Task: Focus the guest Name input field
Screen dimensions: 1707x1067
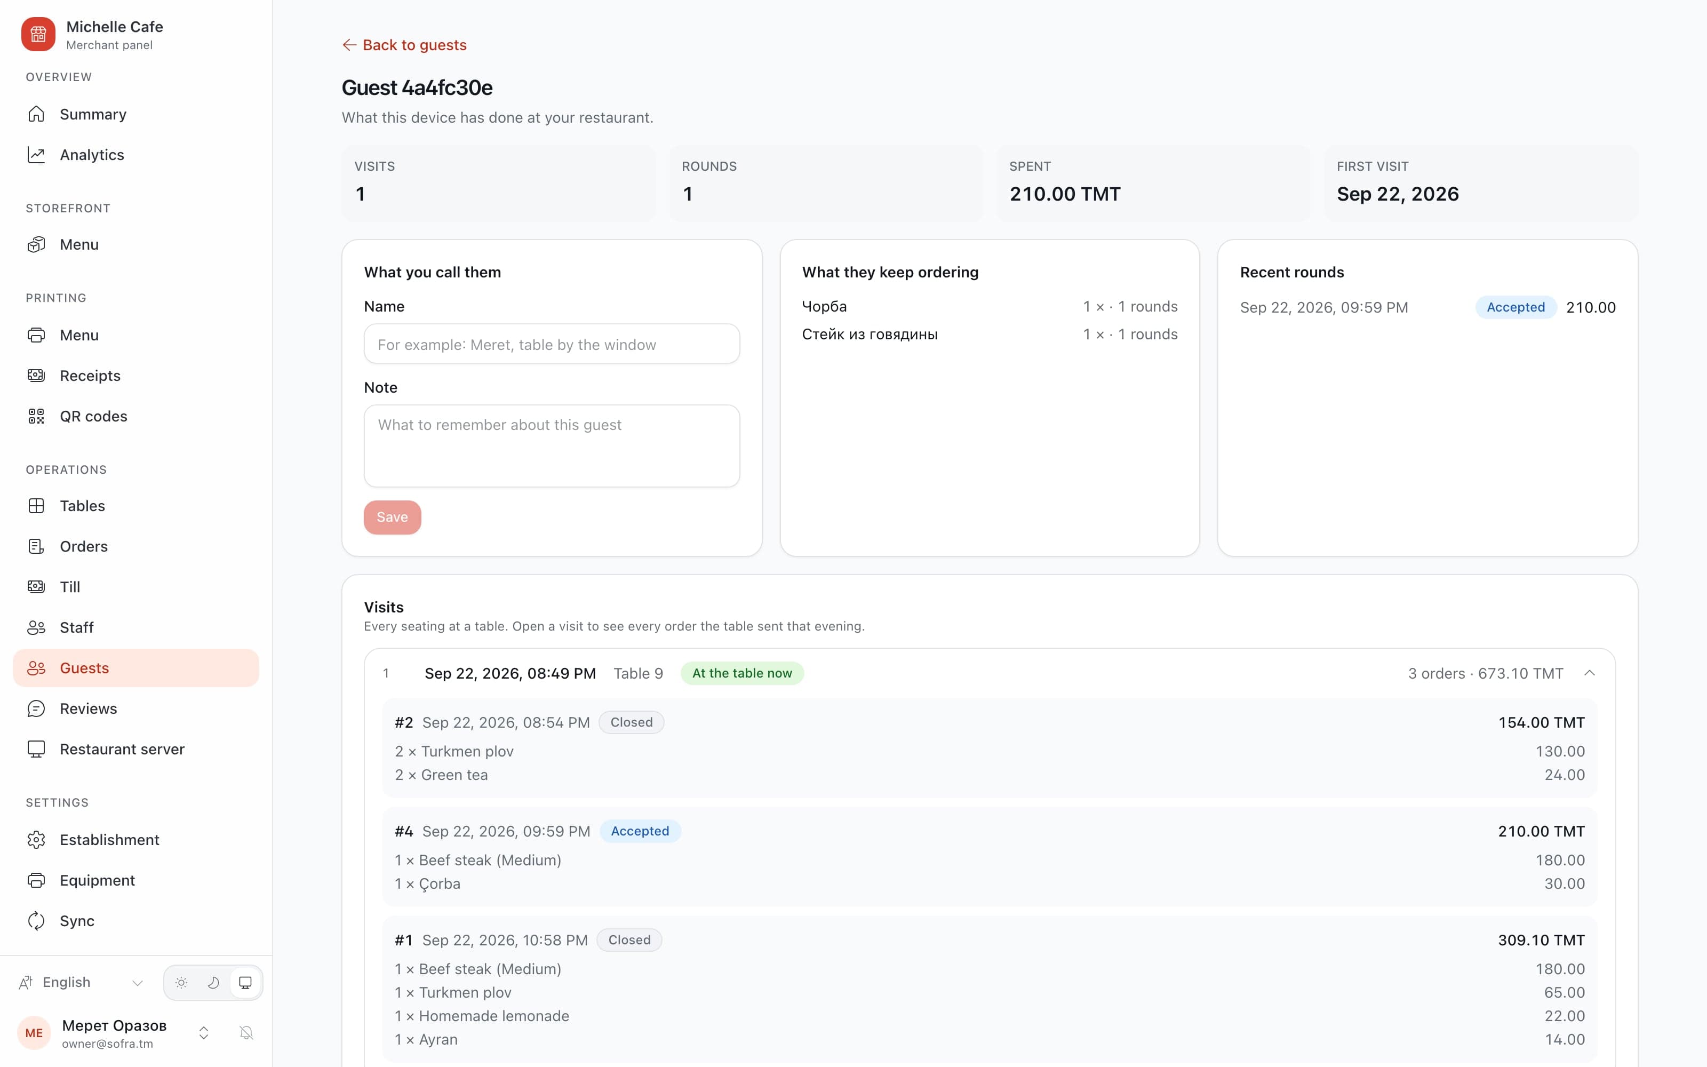Action: point(552,344)
